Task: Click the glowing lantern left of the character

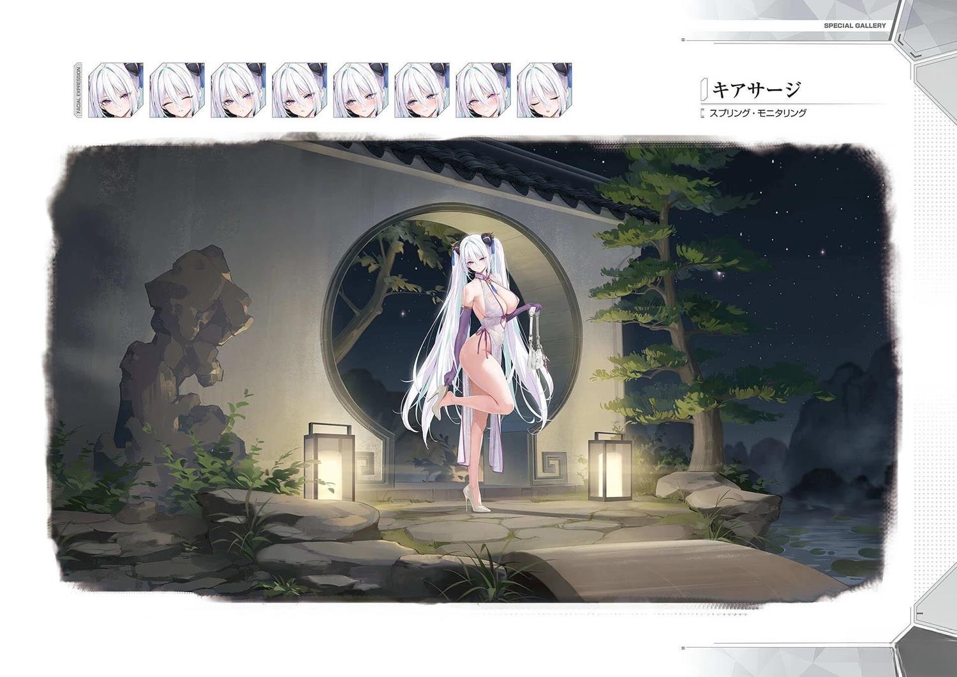Action: pos(329,463)
